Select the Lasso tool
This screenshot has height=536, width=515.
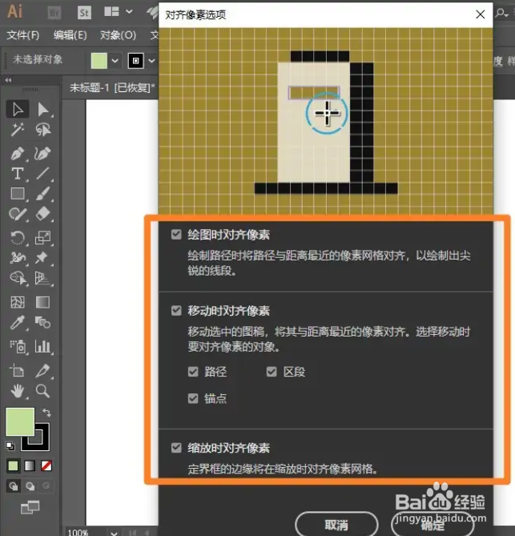pyautogui.click(x=43, y=130)
